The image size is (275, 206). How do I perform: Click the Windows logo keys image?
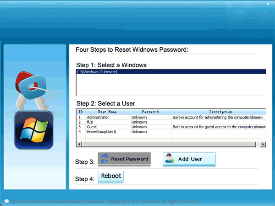pyautogui.click(x=34, y=110)
